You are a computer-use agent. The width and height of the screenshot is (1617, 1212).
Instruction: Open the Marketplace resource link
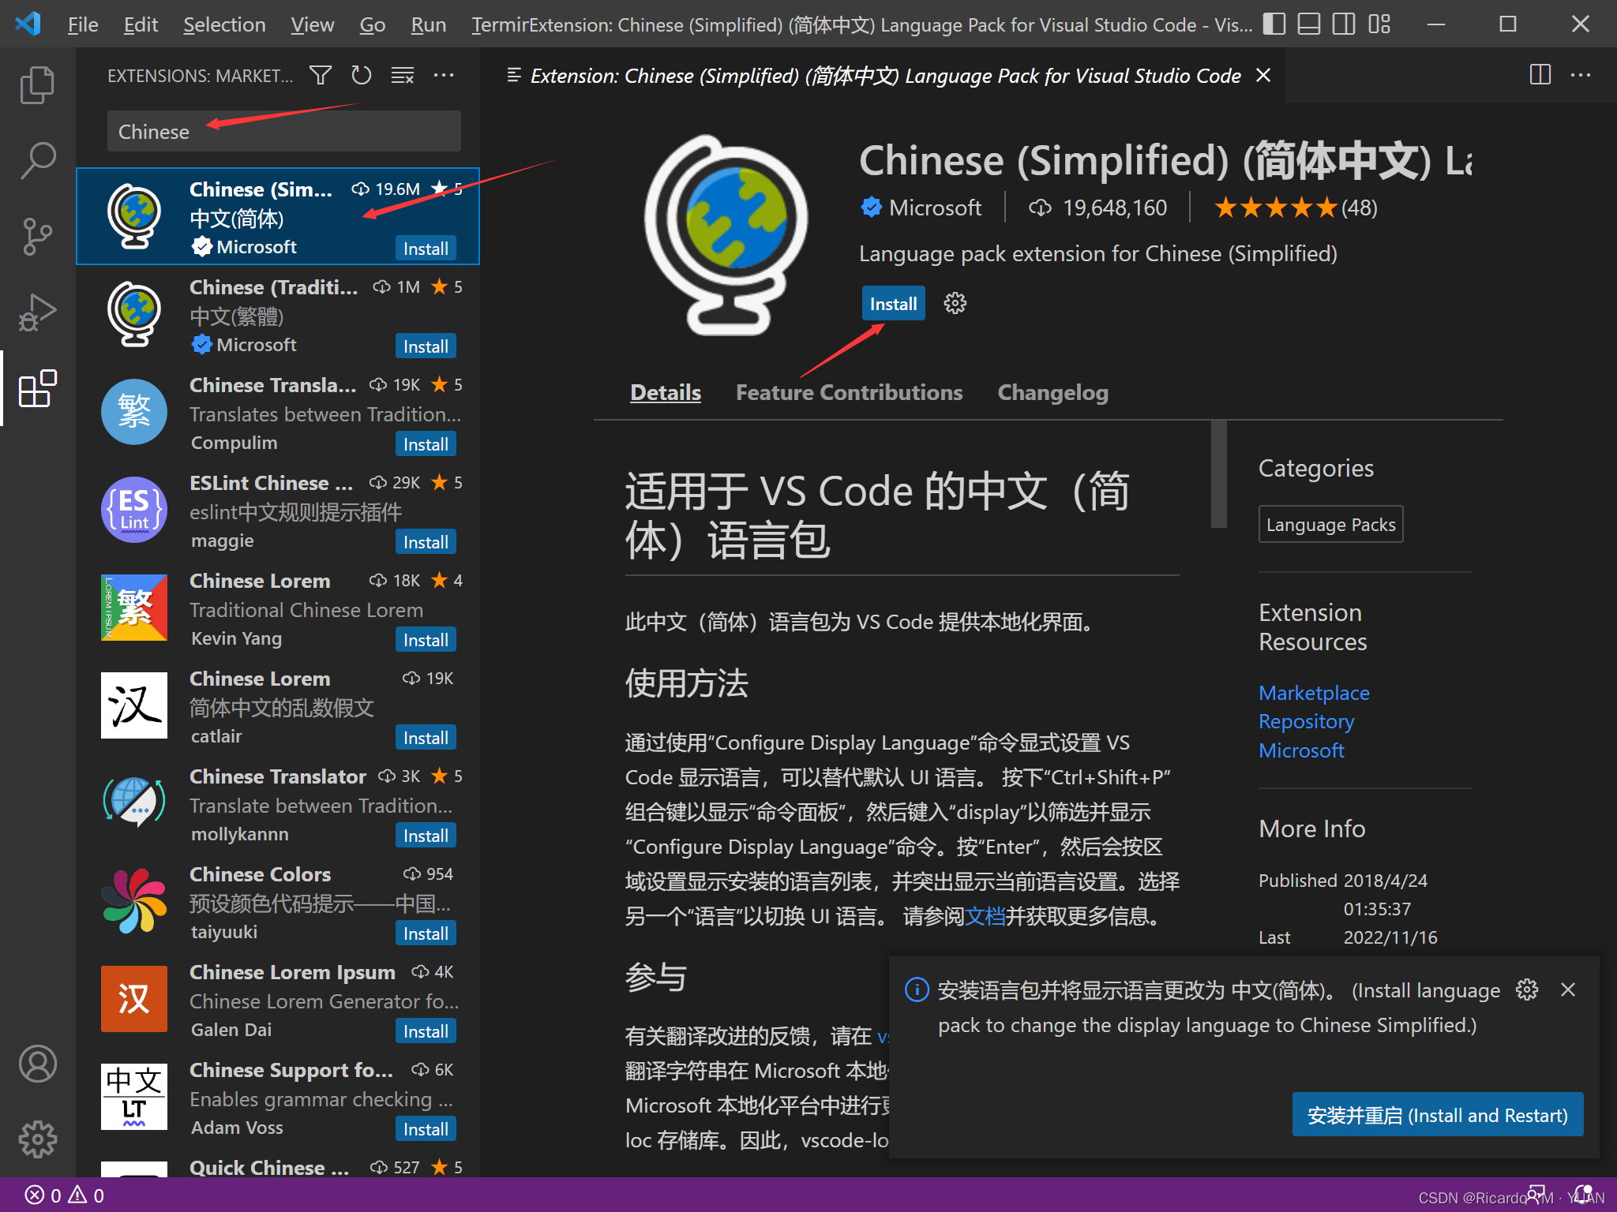1313,693
